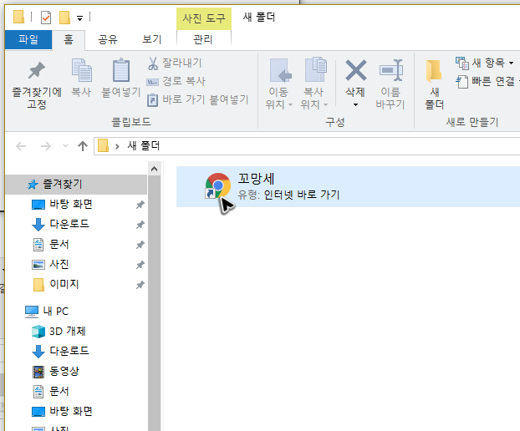Click 잘라내기 scissors button
Viewport: 520px width, 431px height.
point(175,63)
